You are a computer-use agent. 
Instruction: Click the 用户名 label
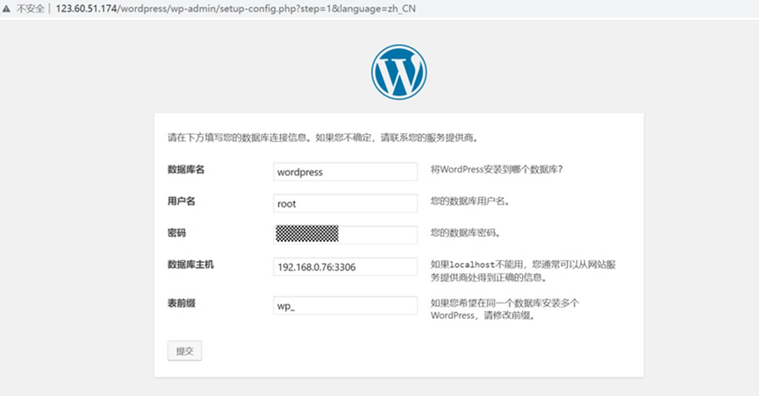coord(181,202)
